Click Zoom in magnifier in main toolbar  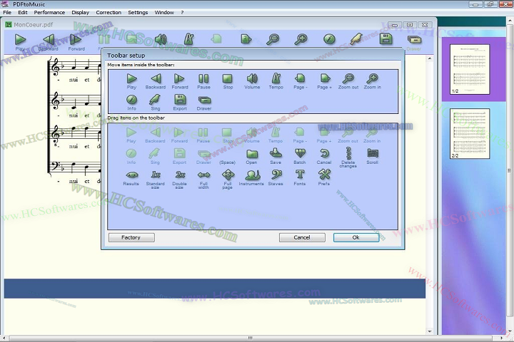301,39
